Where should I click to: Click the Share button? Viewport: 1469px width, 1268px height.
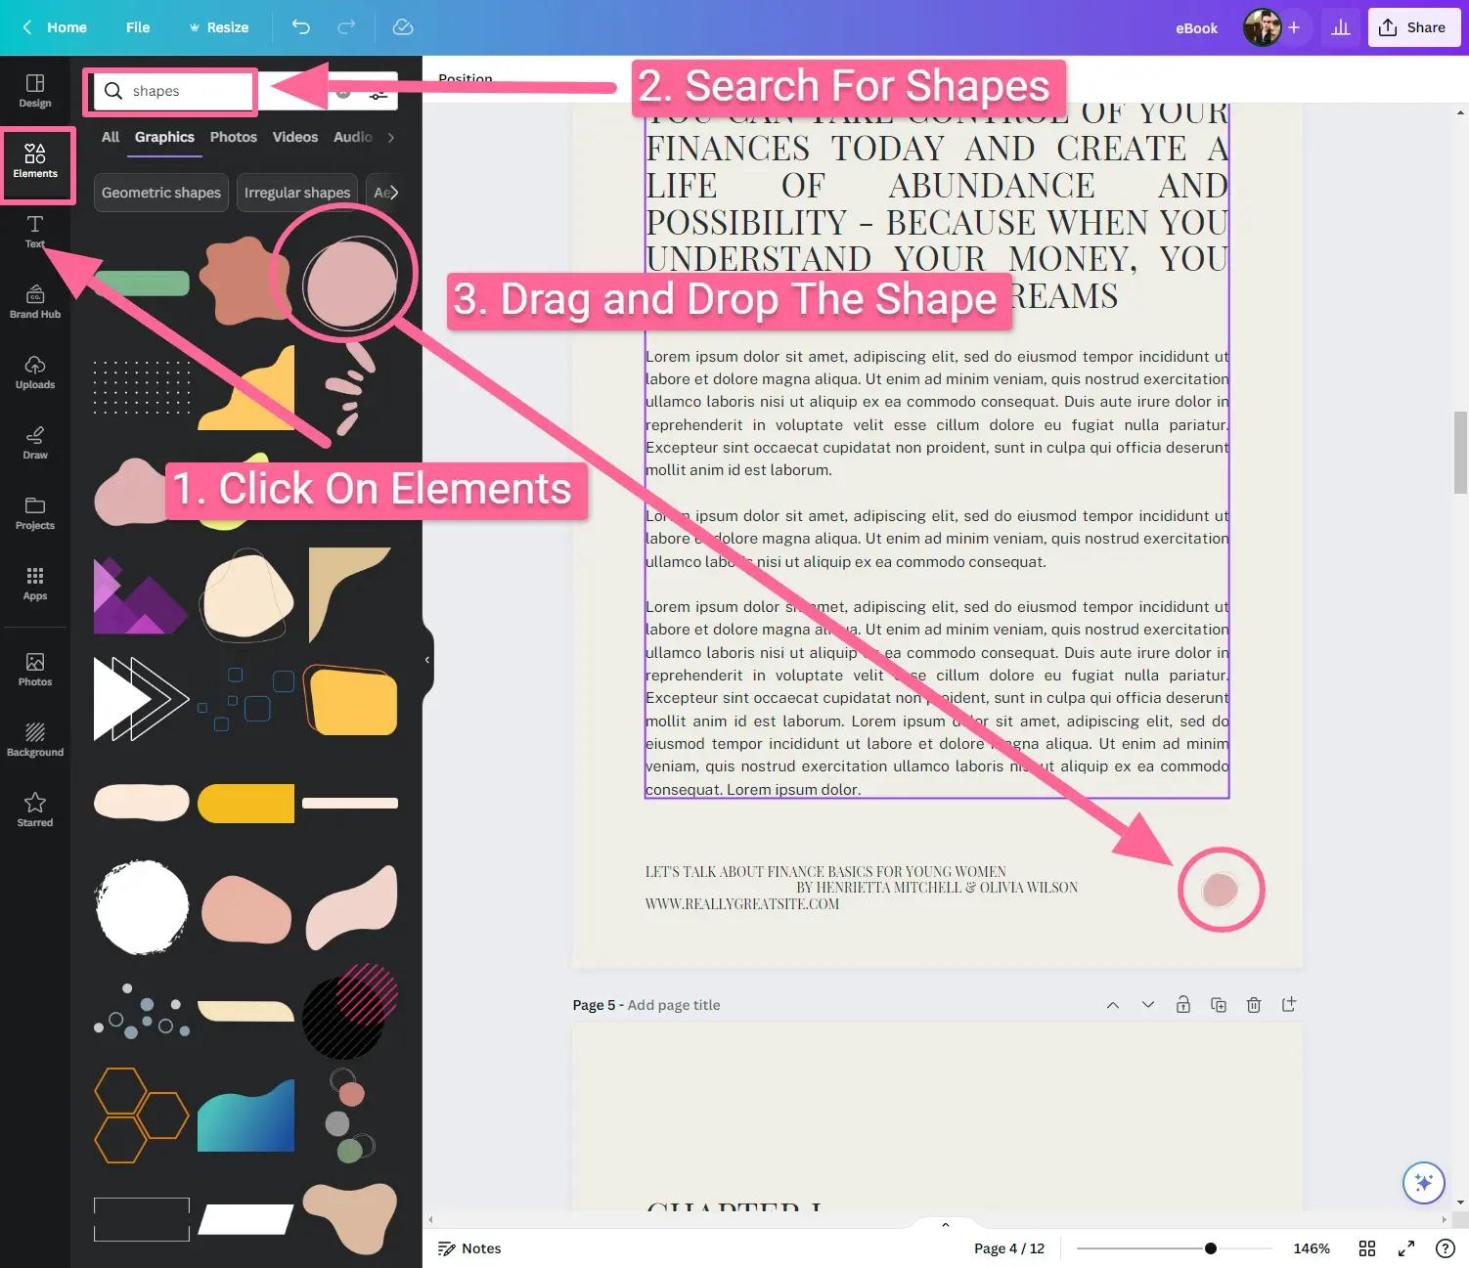(x=1414, y=27)
